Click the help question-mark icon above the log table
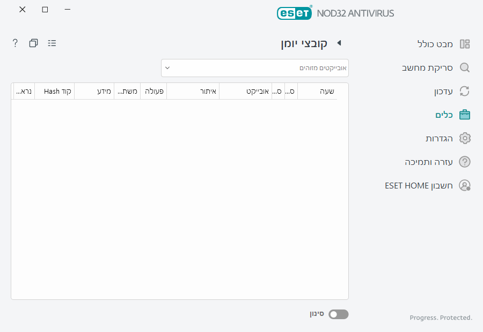 point(14,43)
